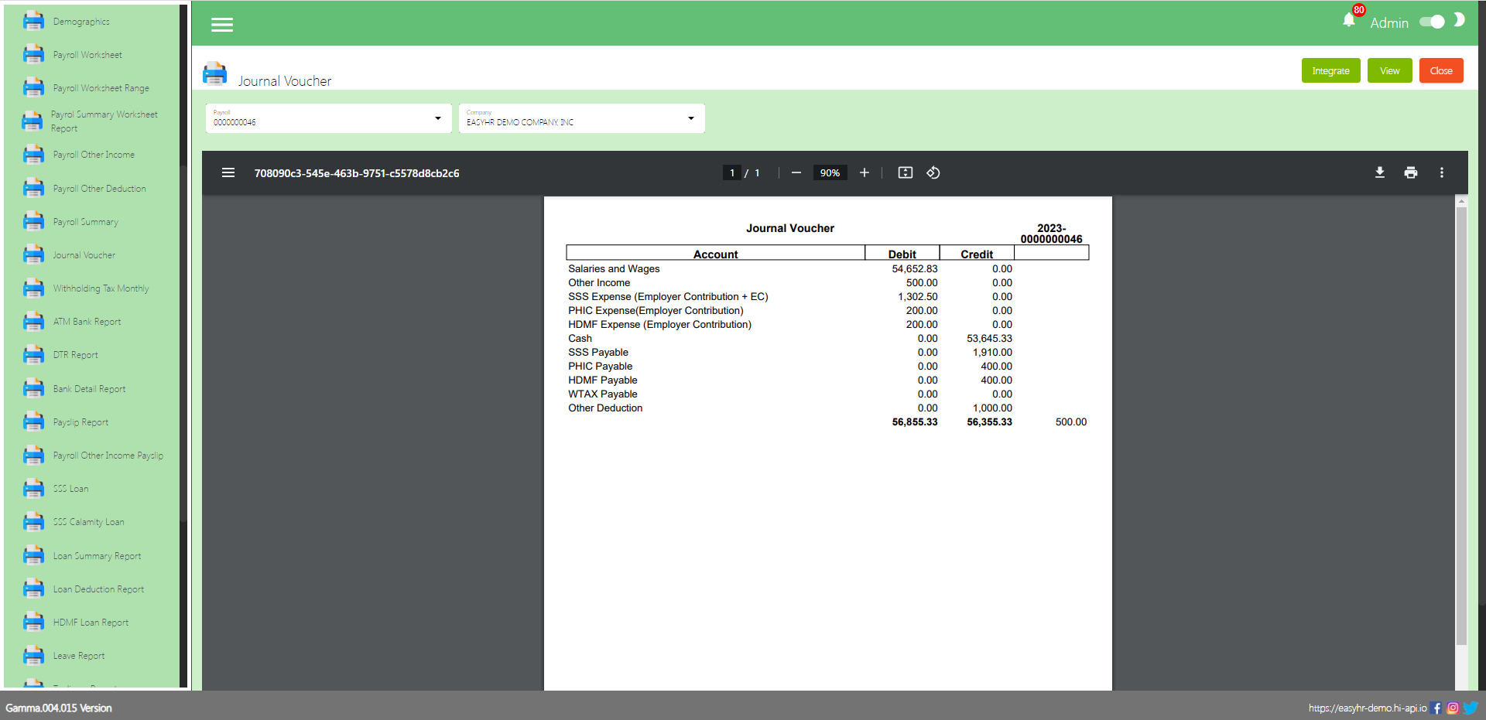Screen dimensions: 1486x720
Task: Open the Facebook icon in footer
Action: tap(1436, 708)
